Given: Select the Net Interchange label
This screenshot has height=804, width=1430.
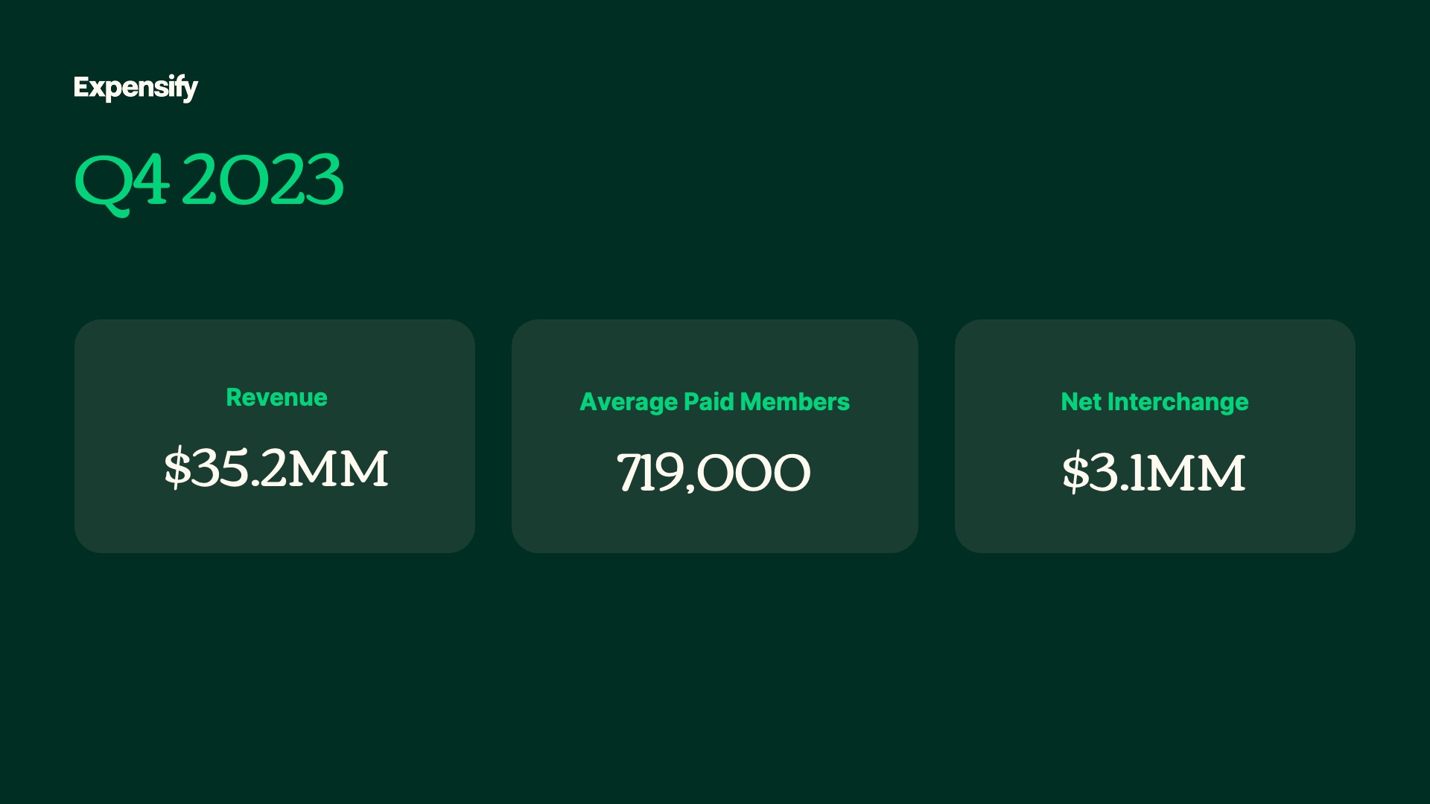Looking at the screenshot, I should pyautogui.click(x=1154, y=402).
